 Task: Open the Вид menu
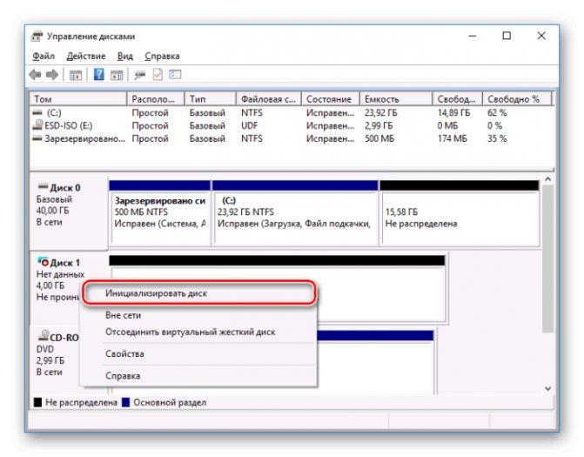[x=125, y=57]
